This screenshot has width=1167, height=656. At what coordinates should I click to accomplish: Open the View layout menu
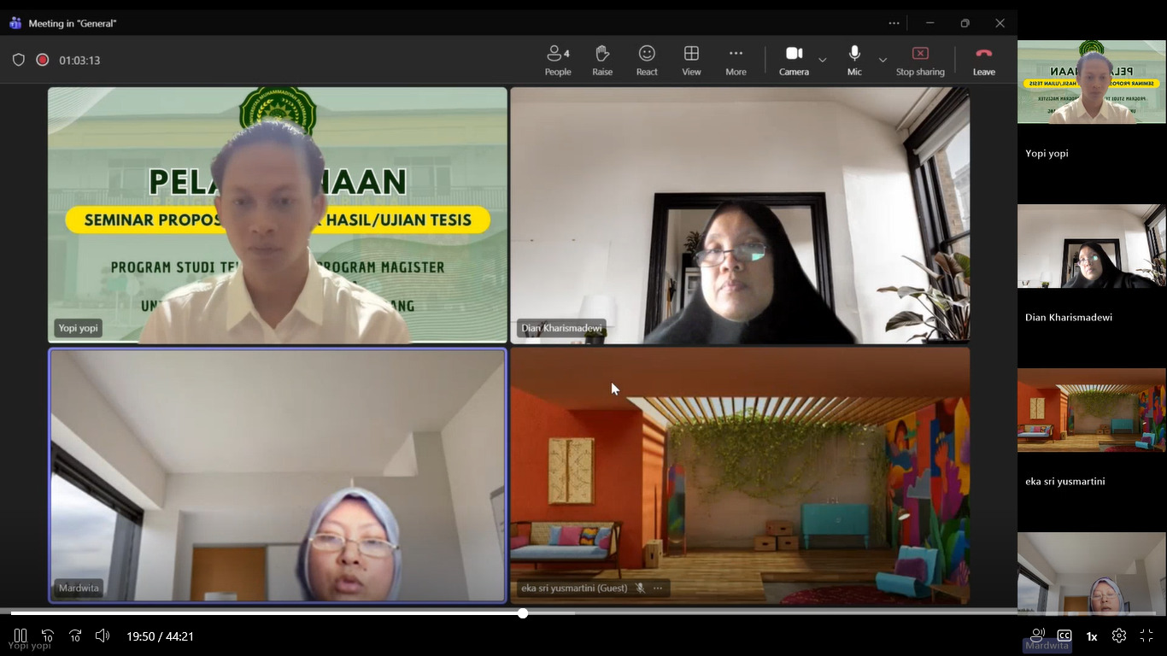point(691,60)
